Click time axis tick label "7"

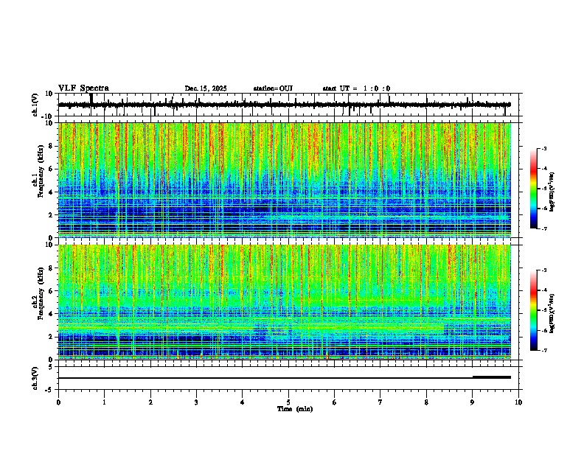point(380,402)
